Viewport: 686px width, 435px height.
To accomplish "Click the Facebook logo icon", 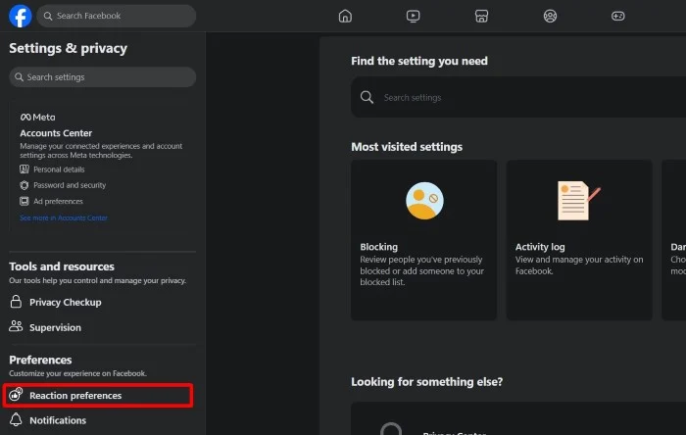I will 20,16.
